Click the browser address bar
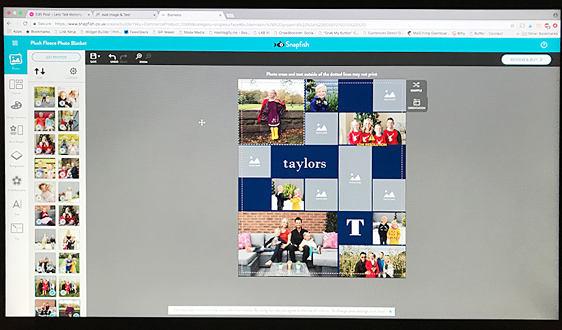 pyautogui.click(x=269, y=25)
